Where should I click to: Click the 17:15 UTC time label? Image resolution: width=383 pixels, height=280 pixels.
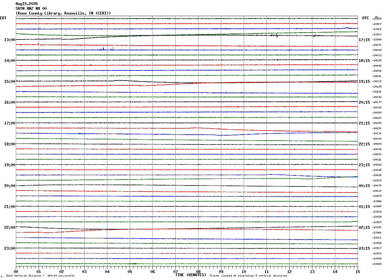click(x=364, y=40)
